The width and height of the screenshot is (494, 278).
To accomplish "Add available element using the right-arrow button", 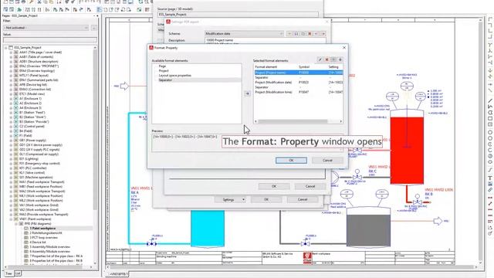I will (x=247, y=93).
